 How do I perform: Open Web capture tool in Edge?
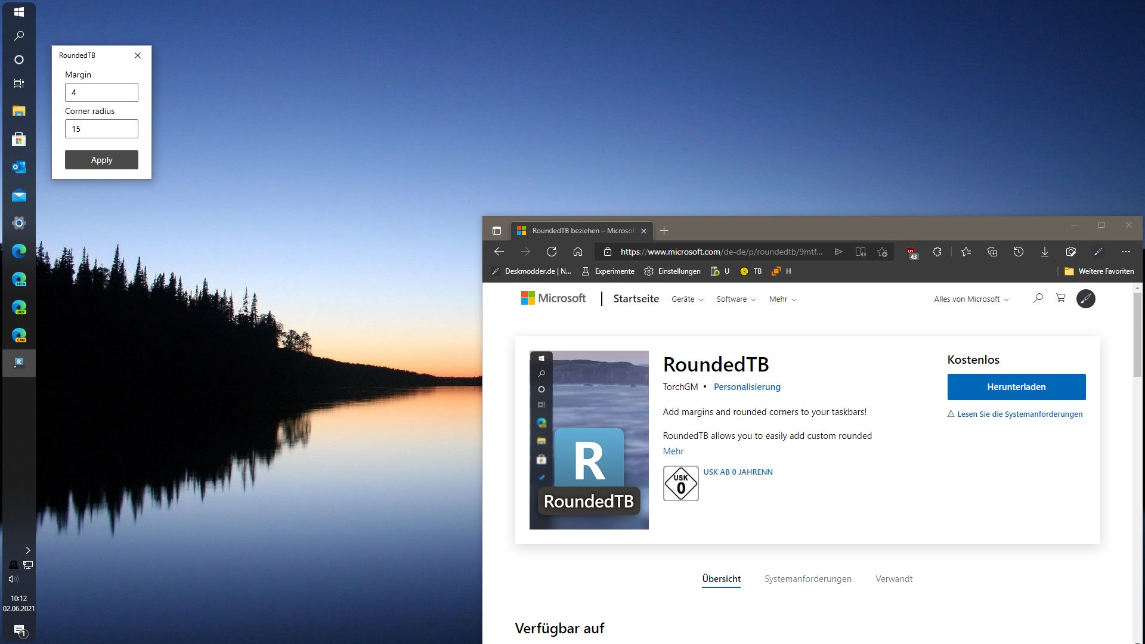(1071, 252)
